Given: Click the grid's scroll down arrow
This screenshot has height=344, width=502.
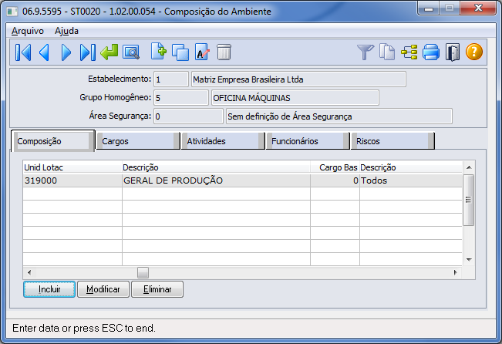Looking at the screenshot, I should [x=469, y=260].
